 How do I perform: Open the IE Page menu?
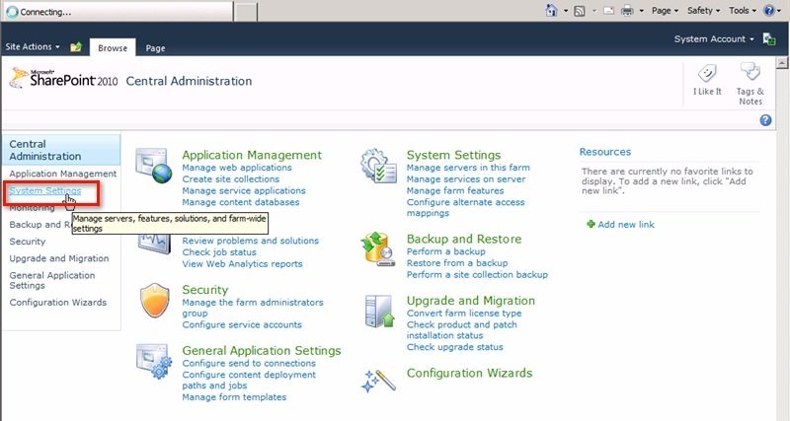(x=665, y=11)
